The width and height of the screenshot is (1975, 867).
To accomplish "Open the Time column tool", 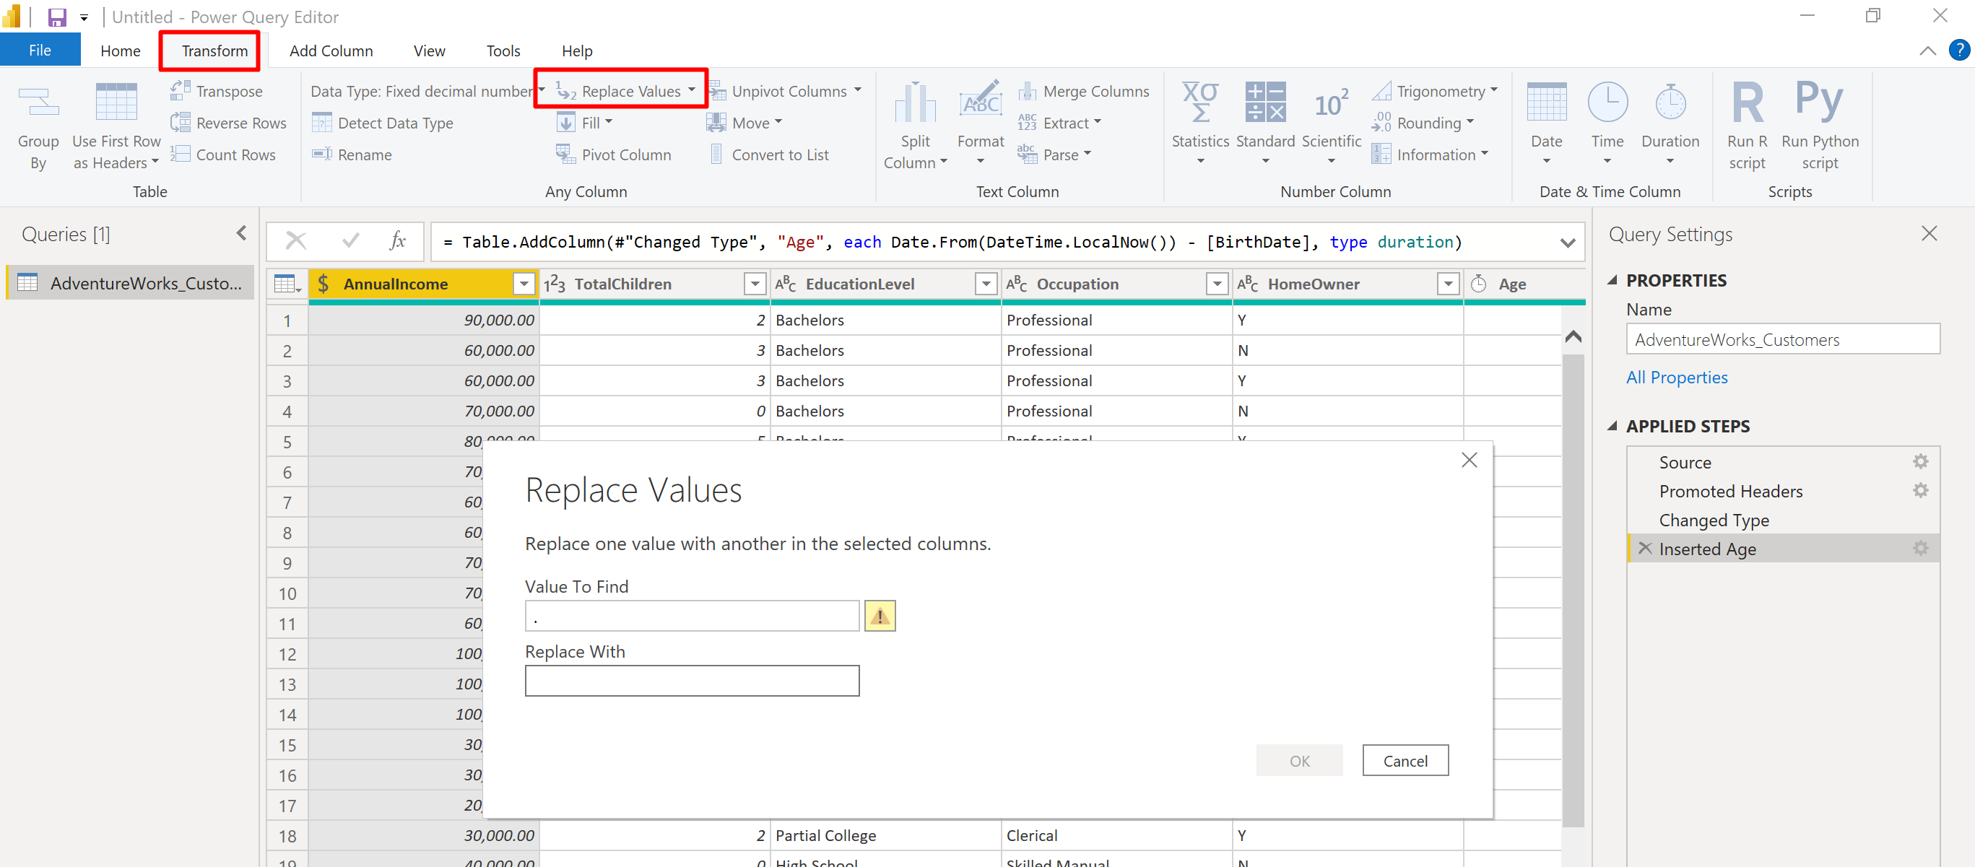I will (1607, 123).
